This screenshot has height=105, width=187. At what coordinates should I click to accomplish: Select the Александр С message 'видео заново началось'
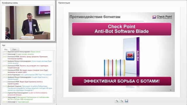pyautogui.click(x=18, y=54)
